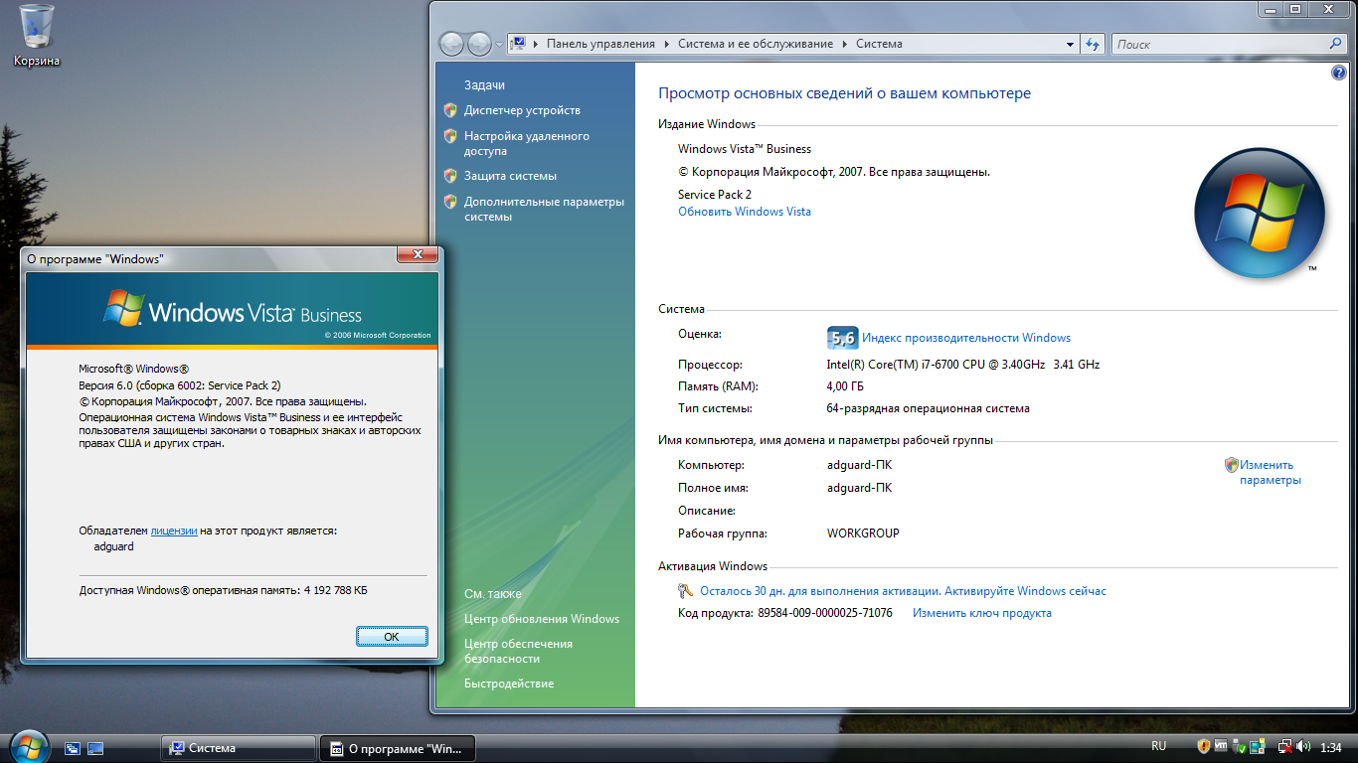Open the address bar history dropdown
The width and height of the screenshot is (1358, 763).
[1070, 44]
